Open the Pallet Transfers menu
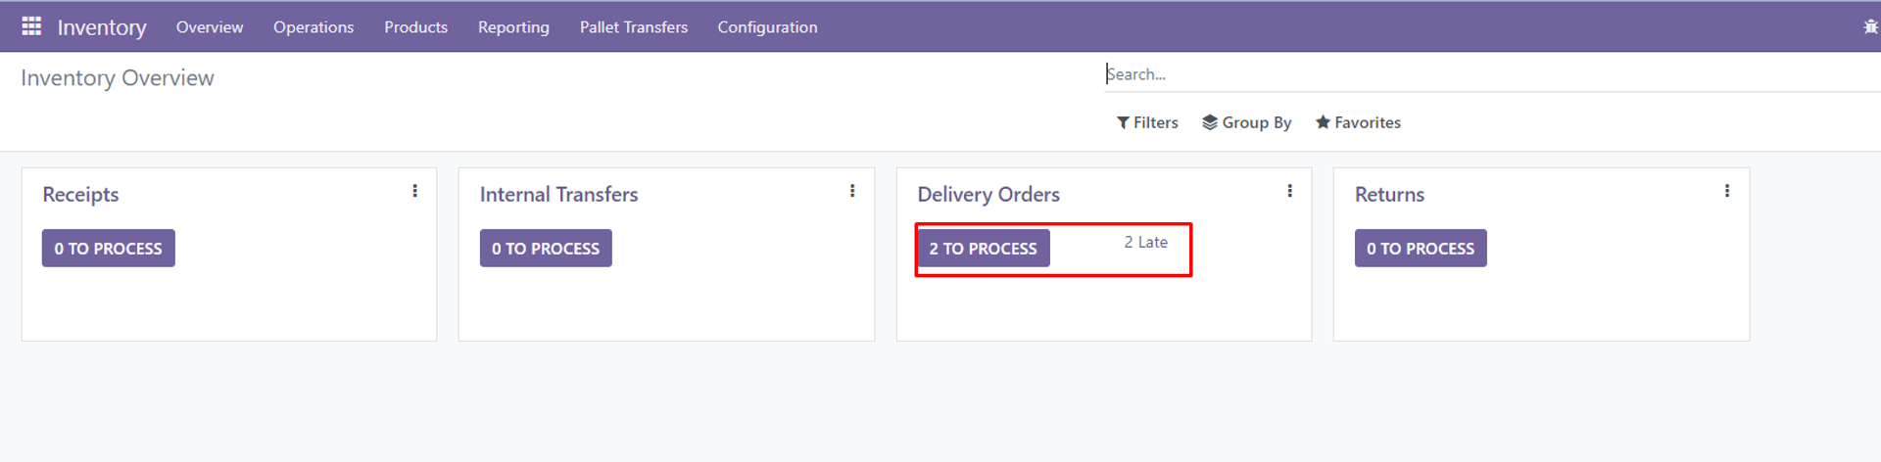 pyautogui.click(x=634, y=27)
